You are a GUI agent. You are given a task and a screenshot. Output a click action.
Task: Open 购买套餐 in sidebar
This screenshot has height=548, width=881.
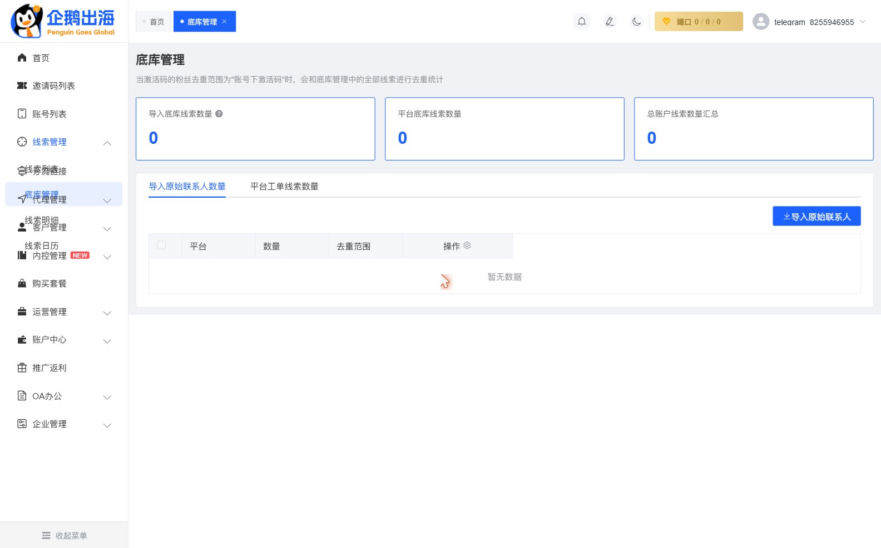click(49, 283)
